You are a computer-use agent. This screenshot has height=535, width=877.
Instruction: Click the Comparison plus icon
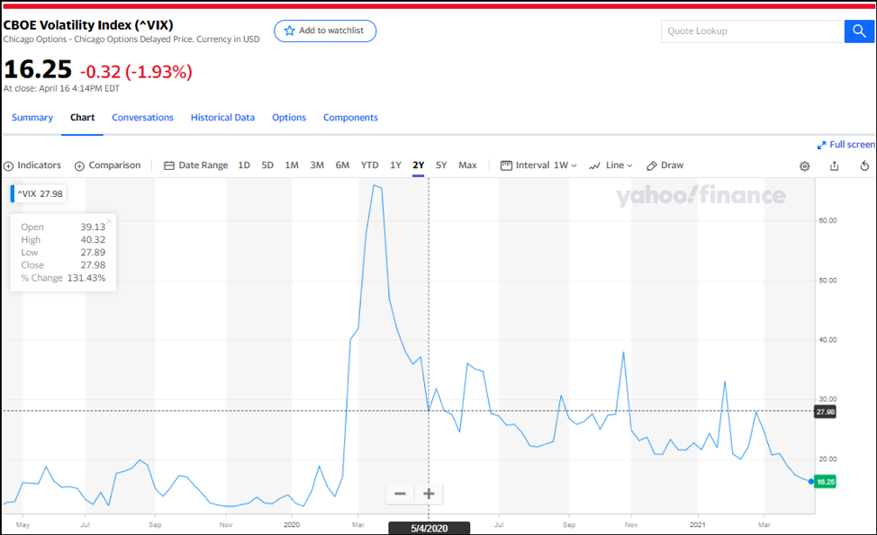click(79, 165)
